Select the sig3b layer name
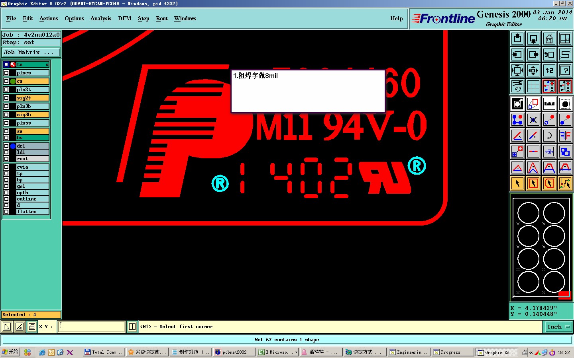This screenshot has height=358, width=574. coord(33,115)
